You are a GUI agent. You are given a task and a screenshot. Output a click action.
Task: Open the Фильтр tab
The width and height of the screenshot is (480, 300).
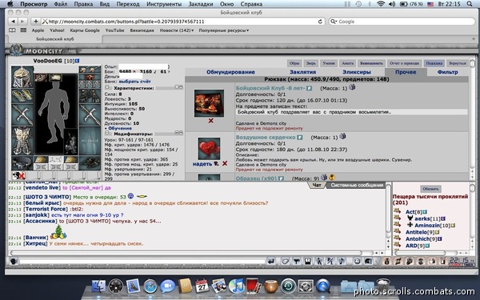tap(447, 72)
